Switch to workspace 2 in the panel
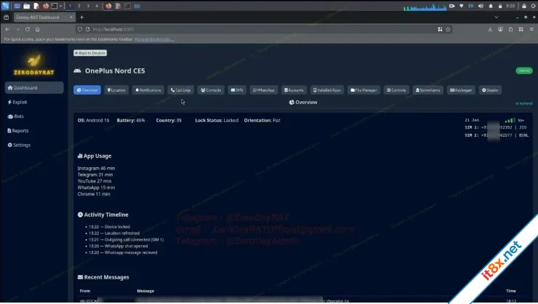Image resolution: width=538 pixels, height=304 pixels. point(79,6)
